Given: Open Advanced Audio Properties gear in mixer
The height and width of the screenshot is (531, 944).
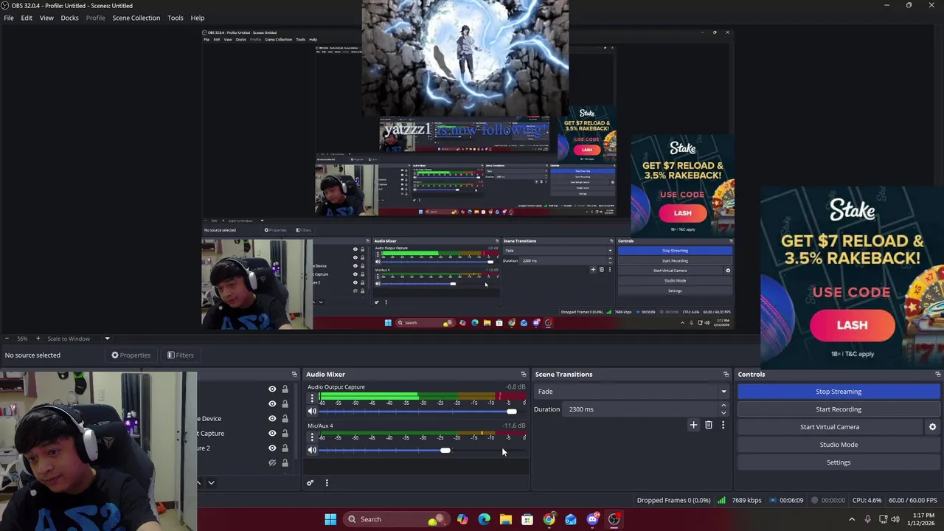Looking at the screenshot, I should pyautogui.click(x=310, y=483).
